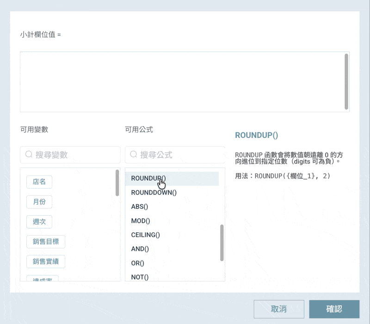
Task: Click the formula list scrollbar
Action: click(x=222, y=243)
